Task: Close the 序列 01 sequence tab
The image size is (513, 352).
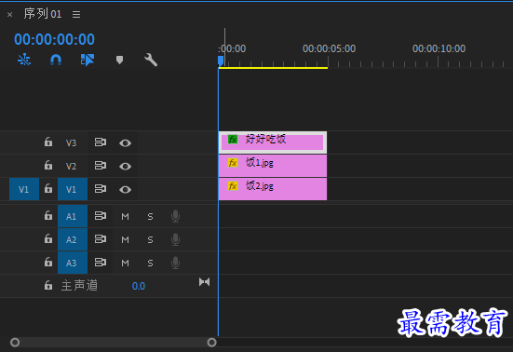Action: coord(10,14)
